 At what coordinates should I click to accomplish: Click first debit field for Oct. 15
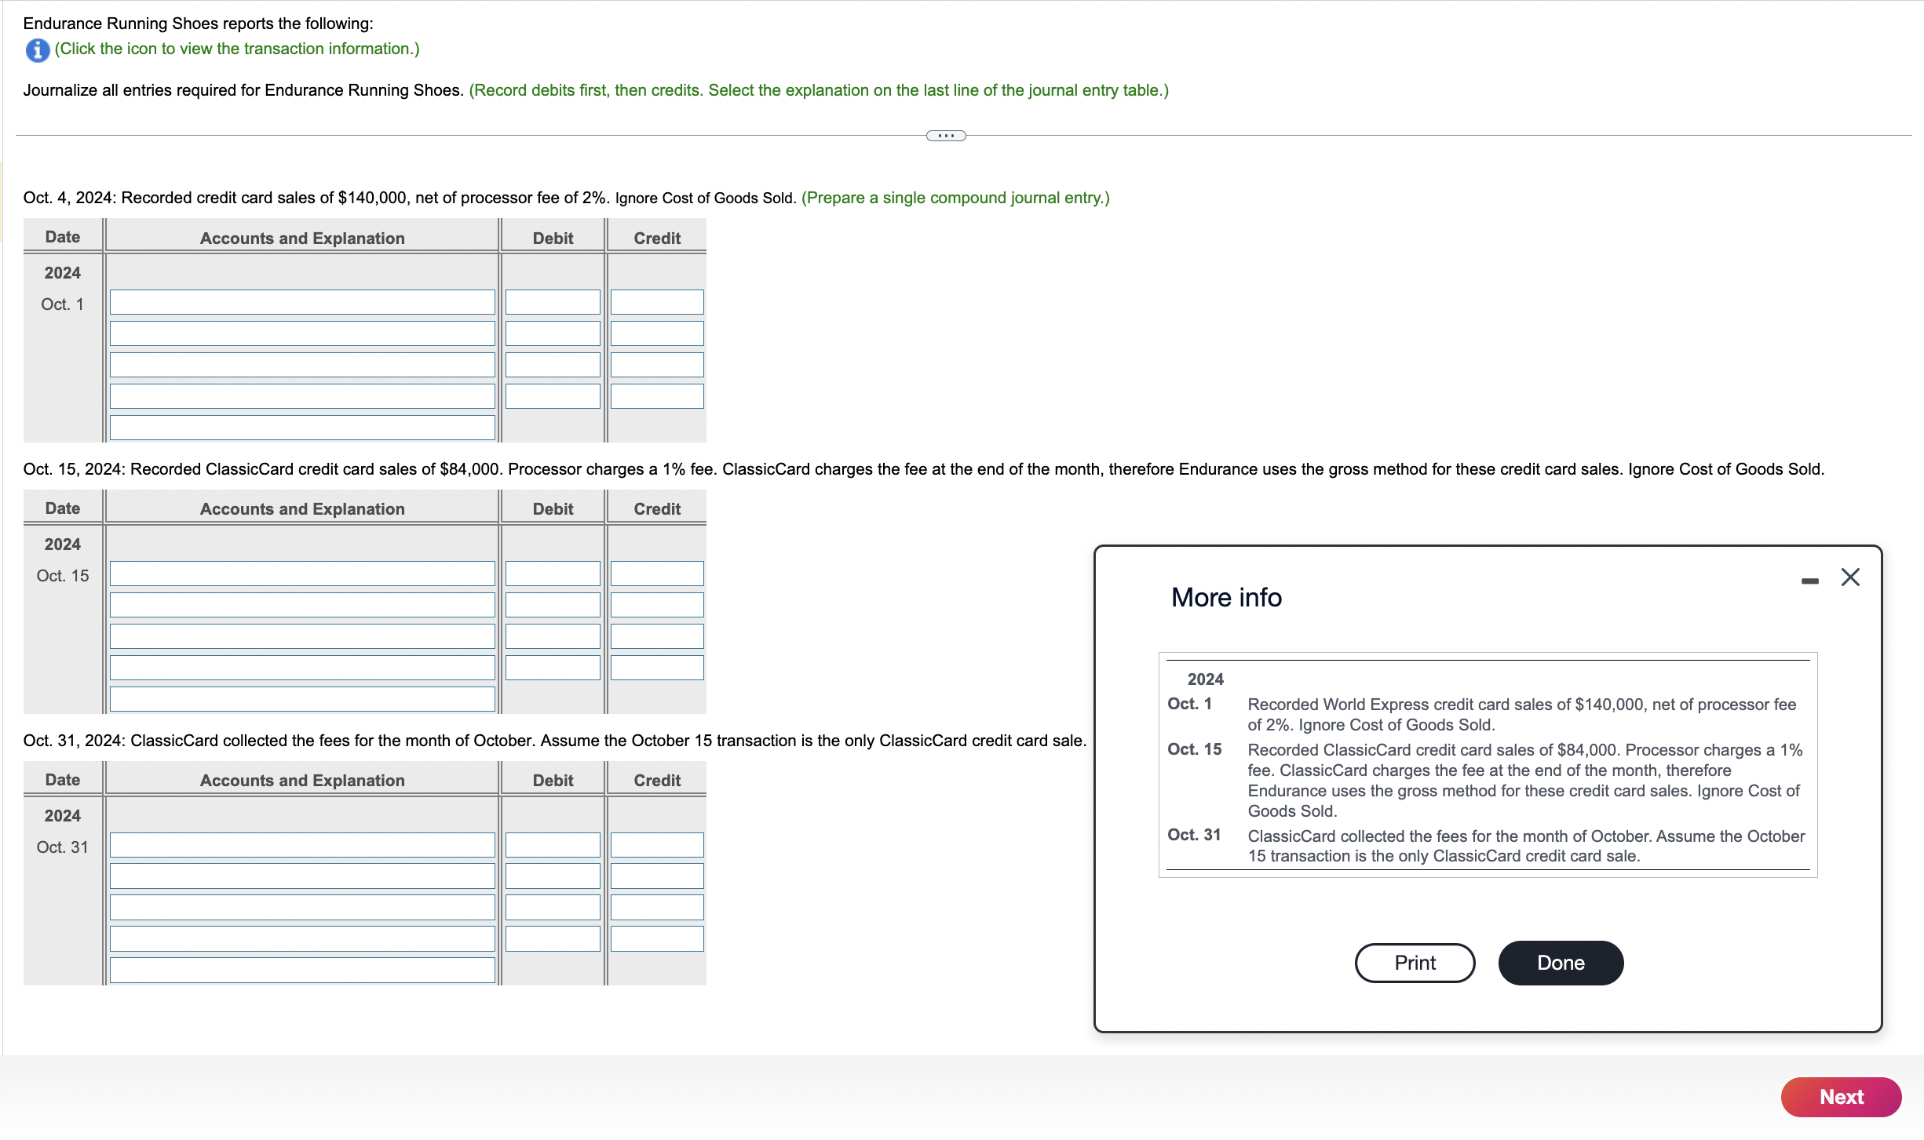click(x=553, y=574)
